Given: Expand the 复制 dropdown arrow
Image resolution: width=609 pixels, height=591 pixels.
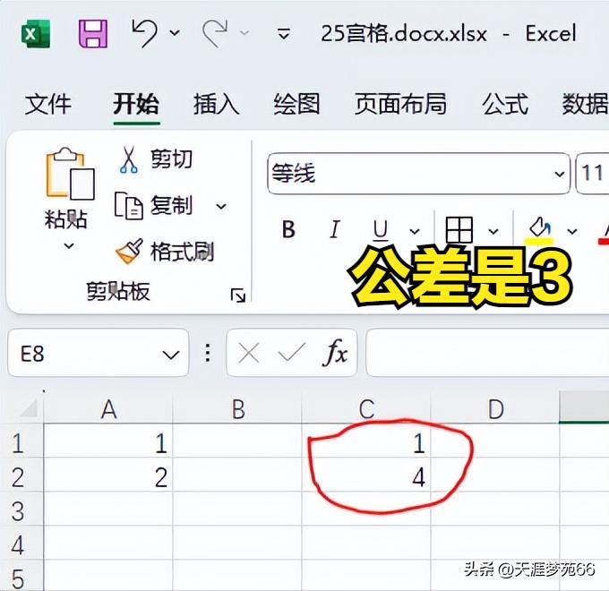Looking at the screenshot, I should [x=221, y=206].
